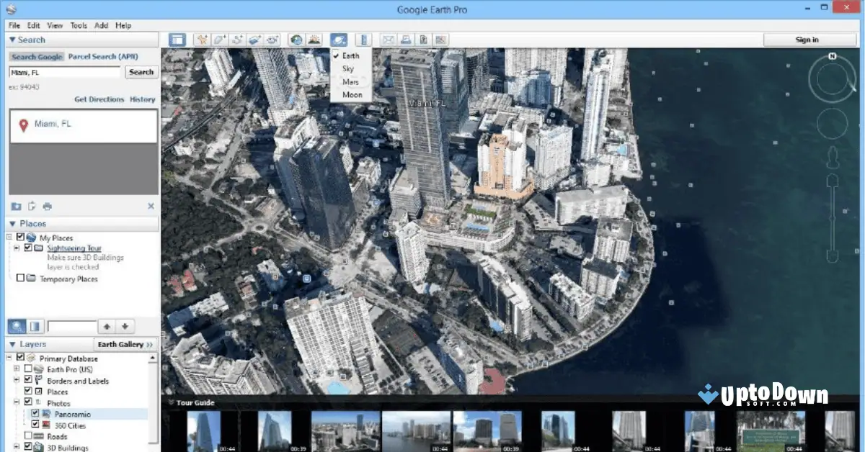
Task: Open the Tools menu
Action: 78,24
